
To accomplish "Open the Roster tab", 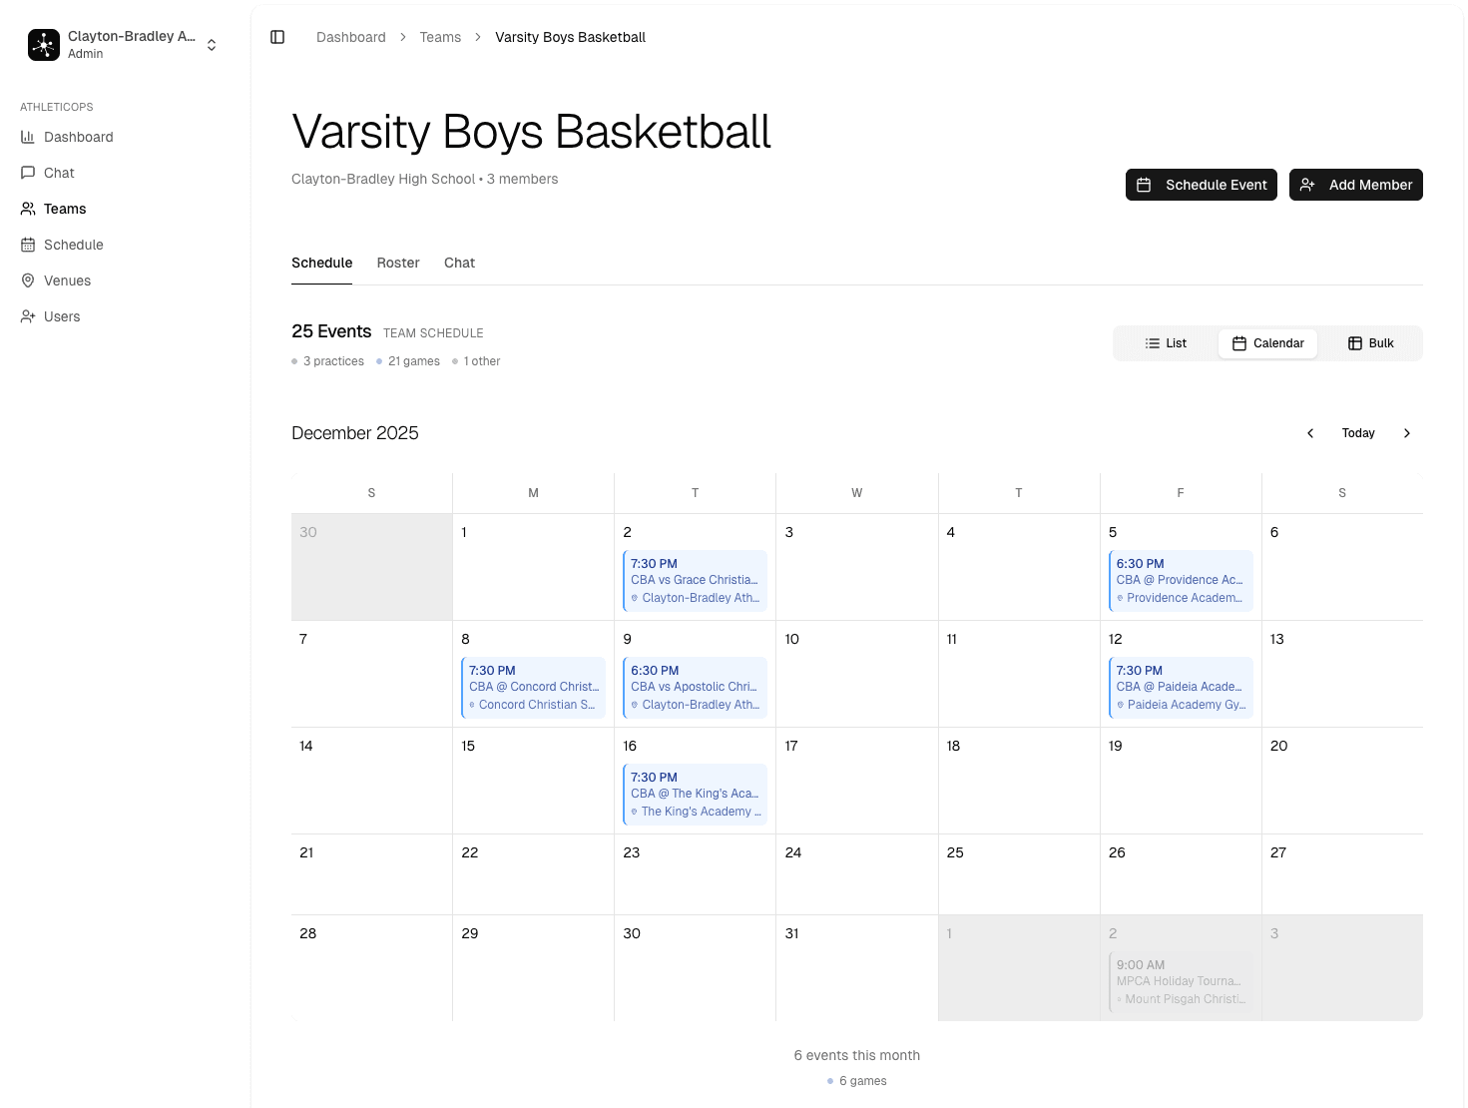I will tap(398, 263).
